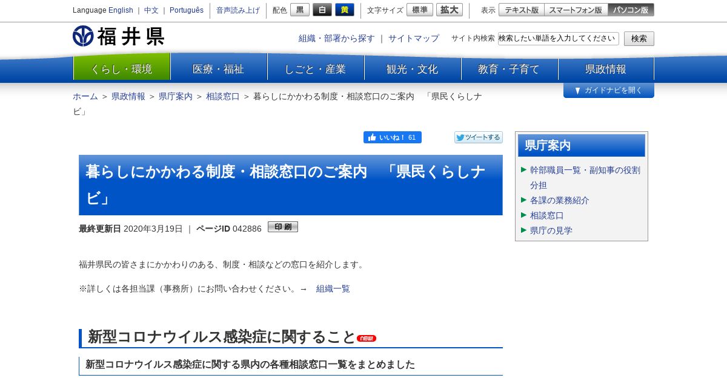Open the くらし・環境 tab
727x381 pixels.
pos(122,67)
